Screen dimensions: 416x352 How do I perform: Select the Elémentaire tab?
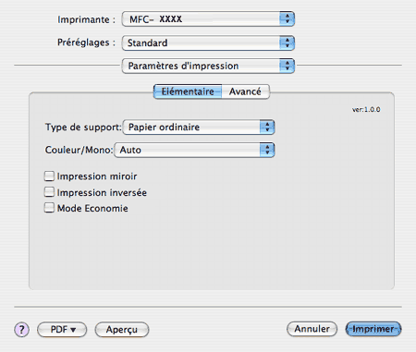tap(188, 91)
